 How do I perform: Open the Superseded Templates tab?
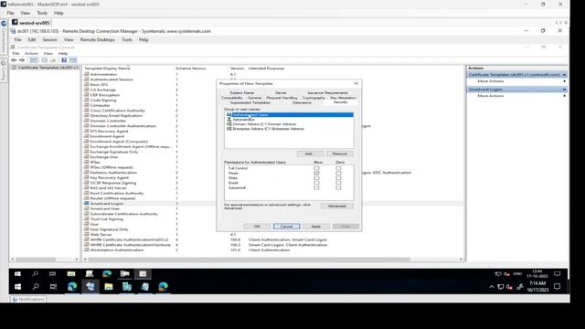click(x=250, y=102)
